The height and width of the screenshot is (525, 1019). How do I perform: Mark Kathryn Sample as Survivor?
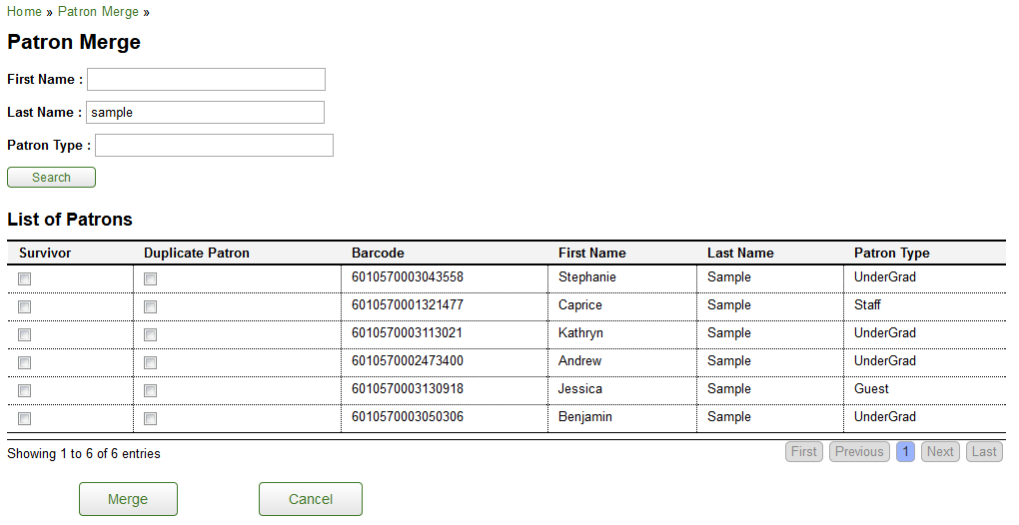coord(25,334)
